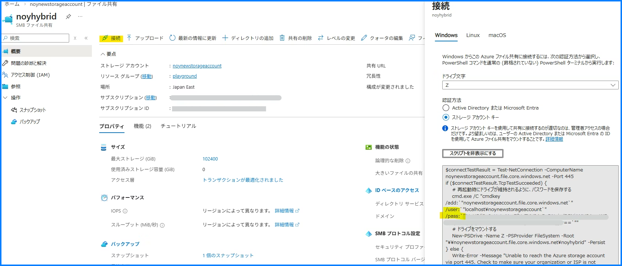Open the ドライブ文字 dropdown showing Z

(x=530, y=85)
